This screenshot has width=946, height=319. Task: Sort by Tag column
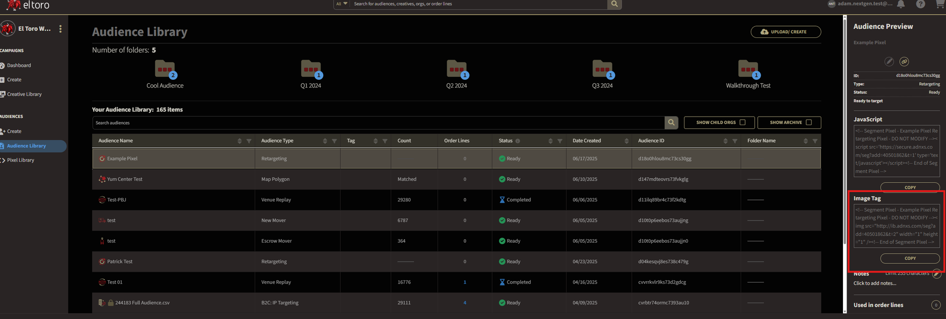point(375,141)
